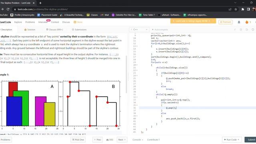Bookmark this page with star icon

236,9
